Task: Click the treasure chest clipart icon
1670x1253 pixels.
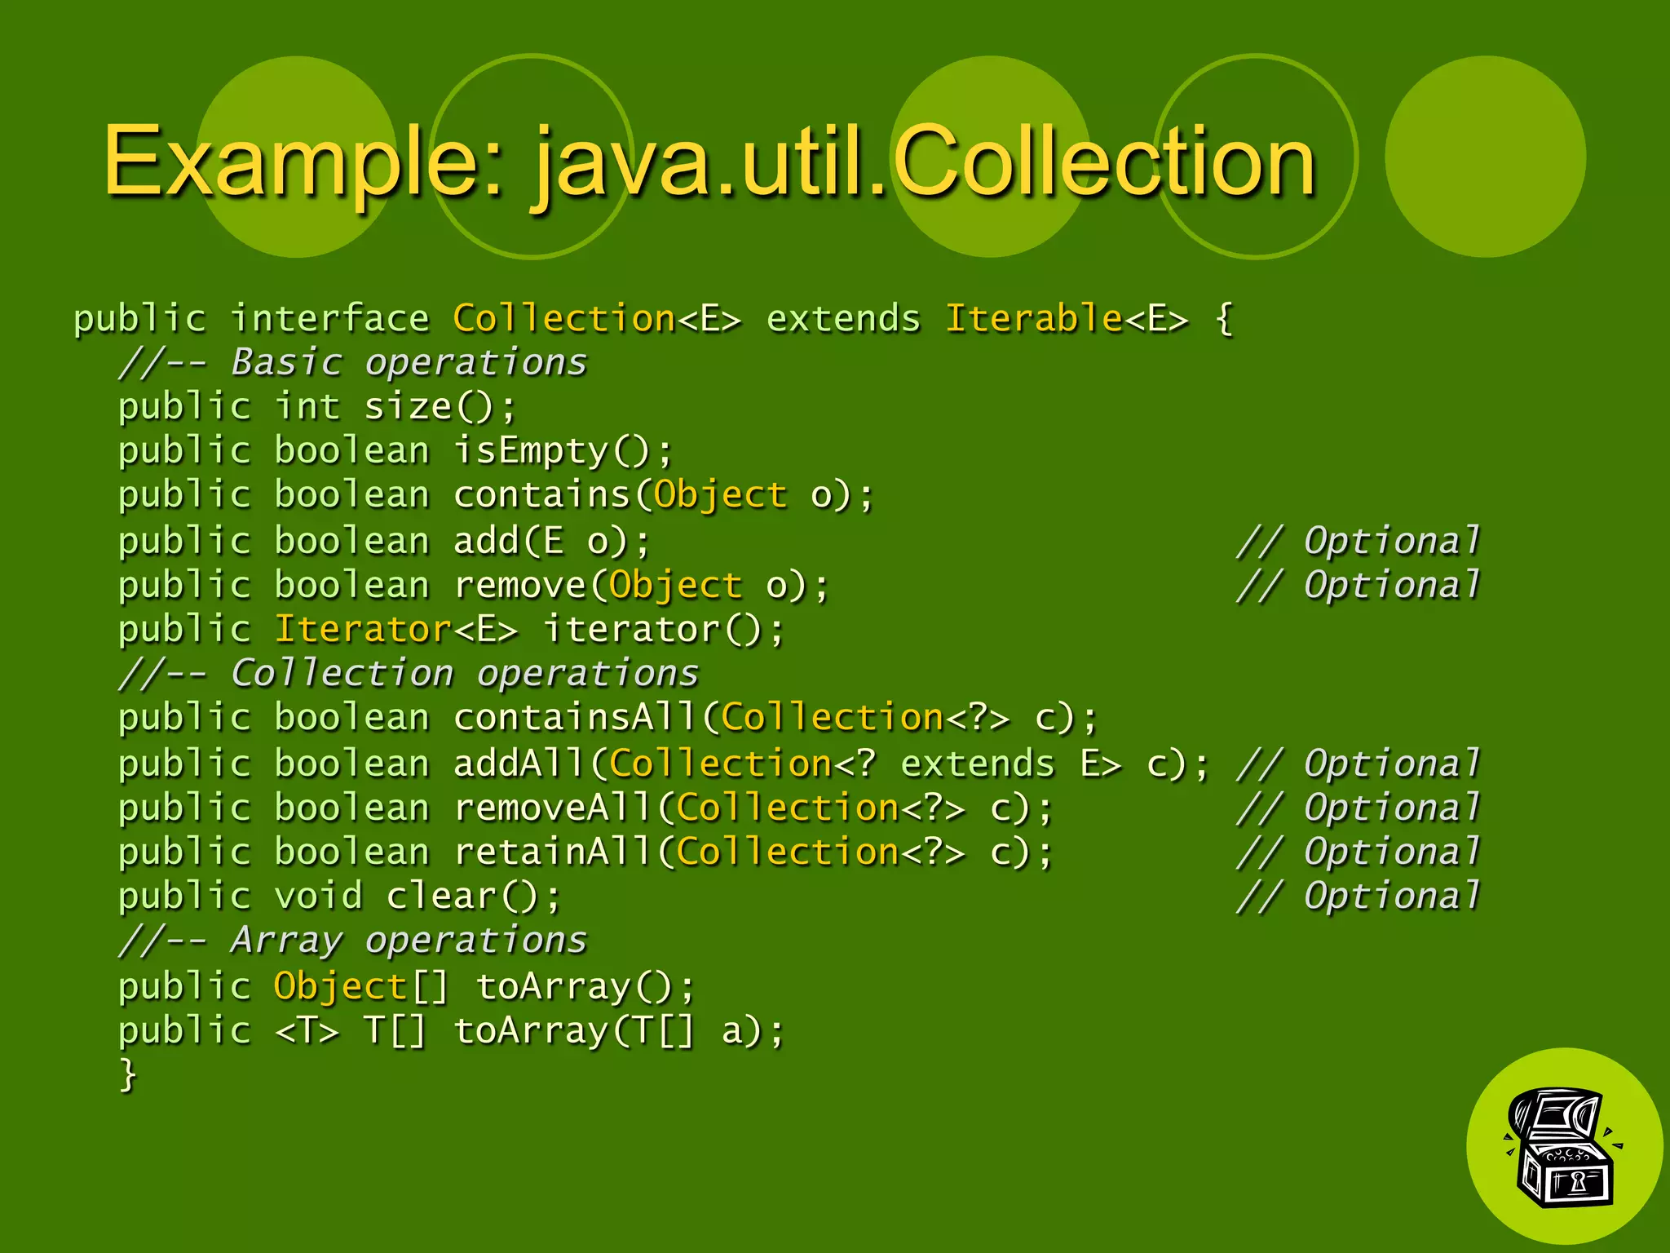Action: pyautogui.click(x=1563, y=1149)
